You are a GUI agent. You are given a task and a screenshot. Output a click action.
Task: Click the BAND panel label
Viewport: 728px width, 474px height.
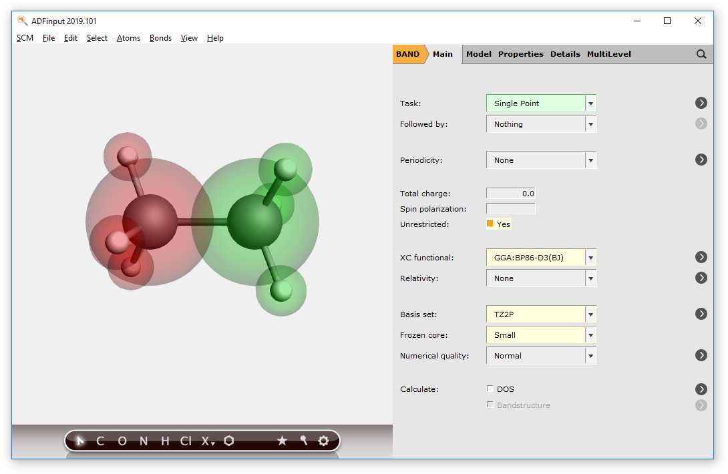[407, 54]
